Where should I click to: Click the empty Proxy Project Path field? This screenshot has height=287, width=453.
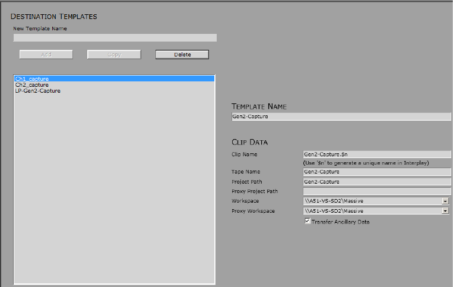tap(377, 191)
